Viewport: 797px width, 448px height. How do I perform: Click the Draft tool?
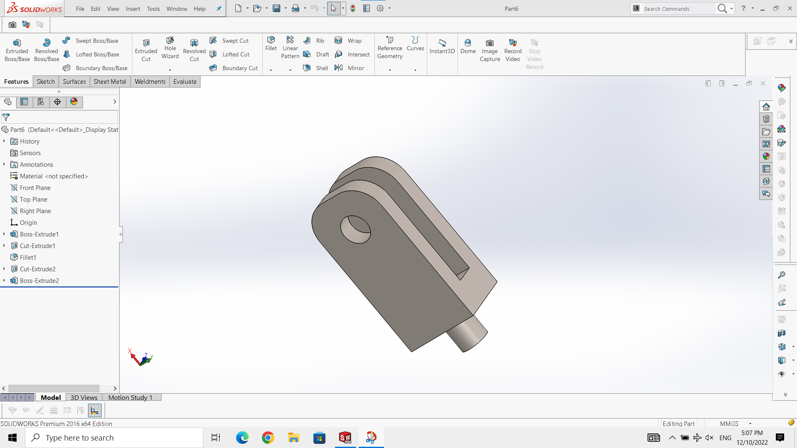[316, 54]
